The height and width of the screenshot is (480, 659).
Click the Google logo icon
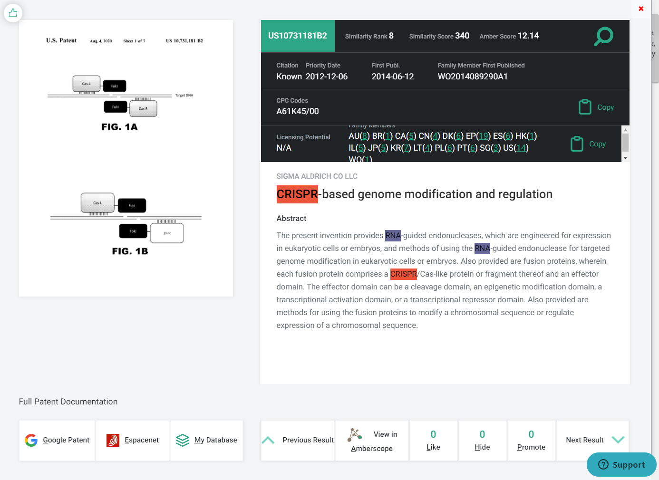(x=31, y=440)
